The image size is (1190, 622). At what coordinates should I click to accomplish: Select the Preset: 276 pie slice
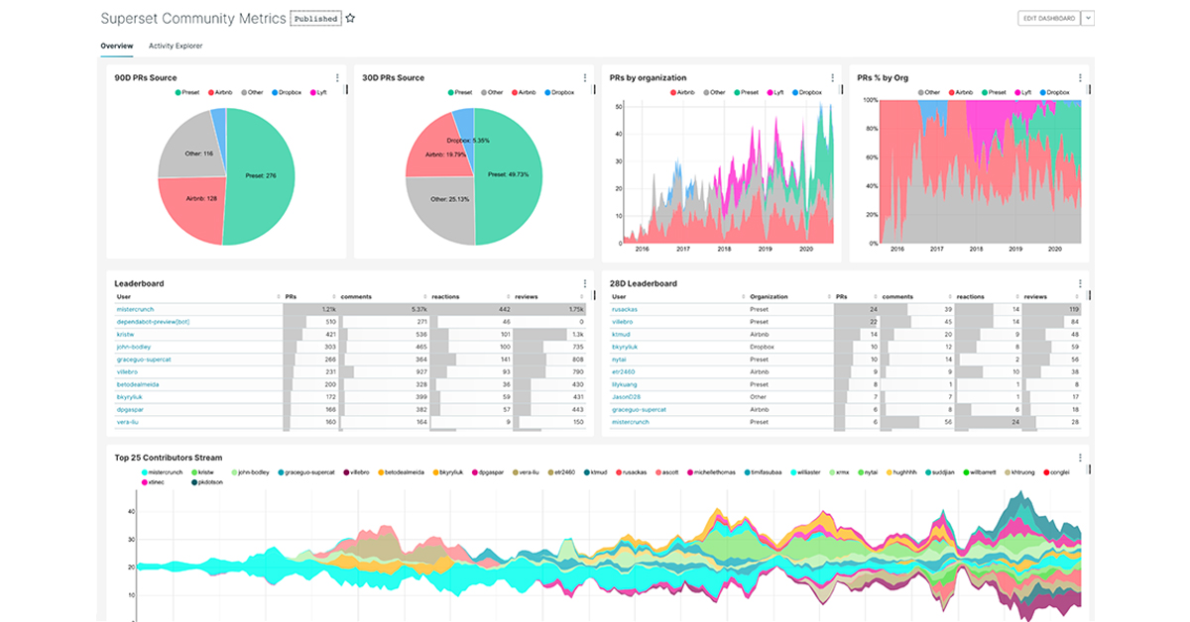[x=262, y=176]
